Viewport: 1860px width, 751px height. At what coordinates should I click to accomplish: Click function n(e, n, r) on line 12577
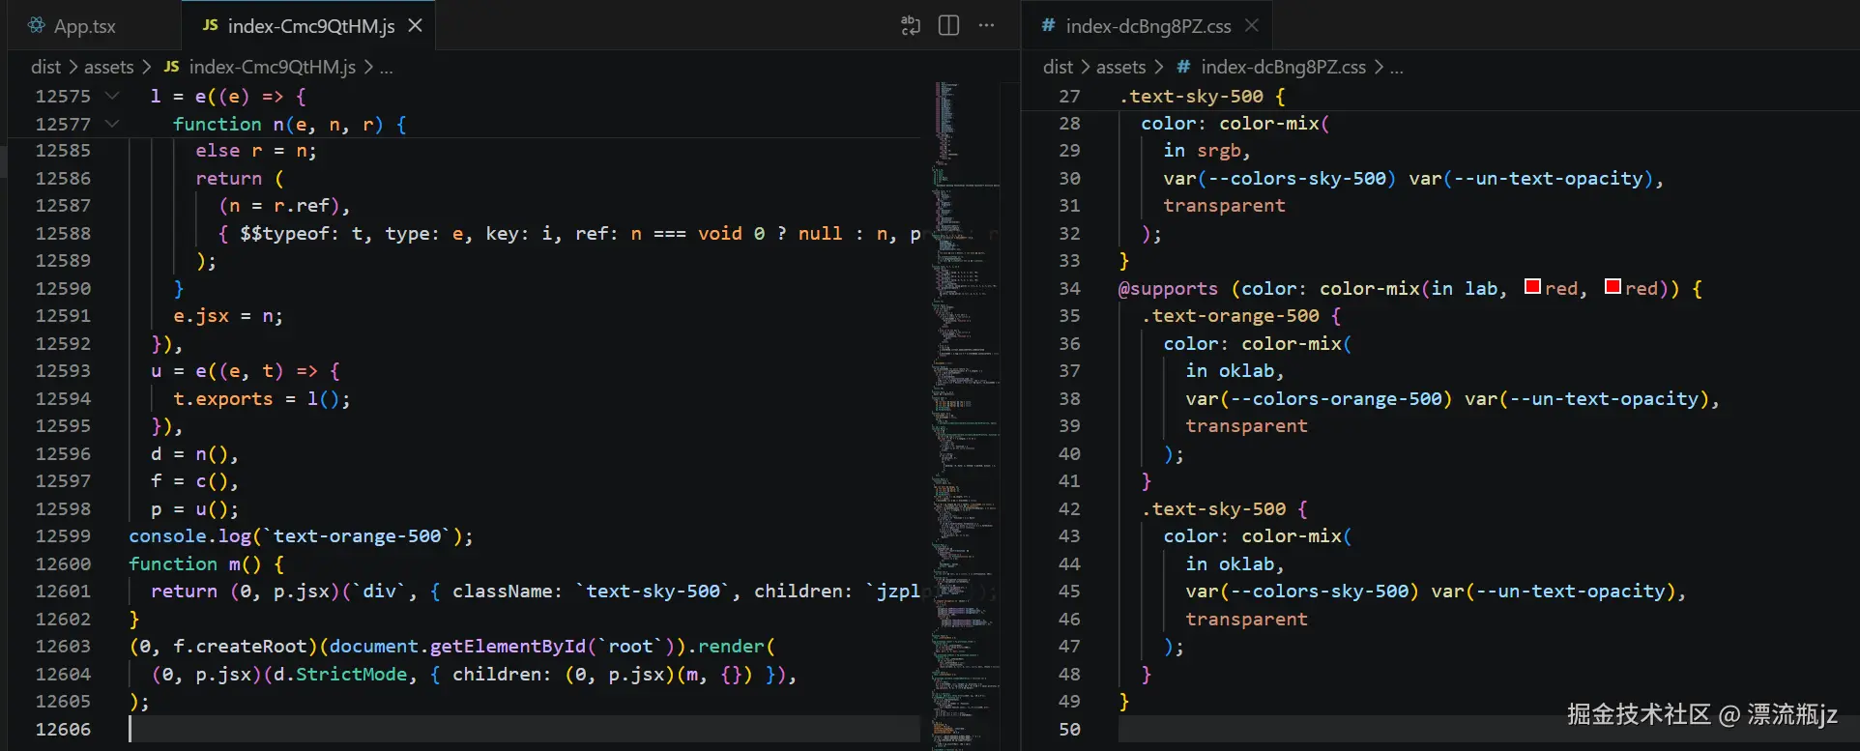278,124
